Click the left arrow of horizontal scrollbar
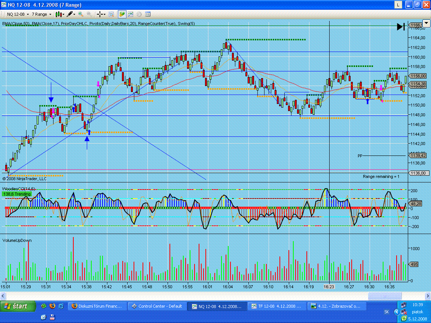431x323 pixels. [x=3, y=296]
